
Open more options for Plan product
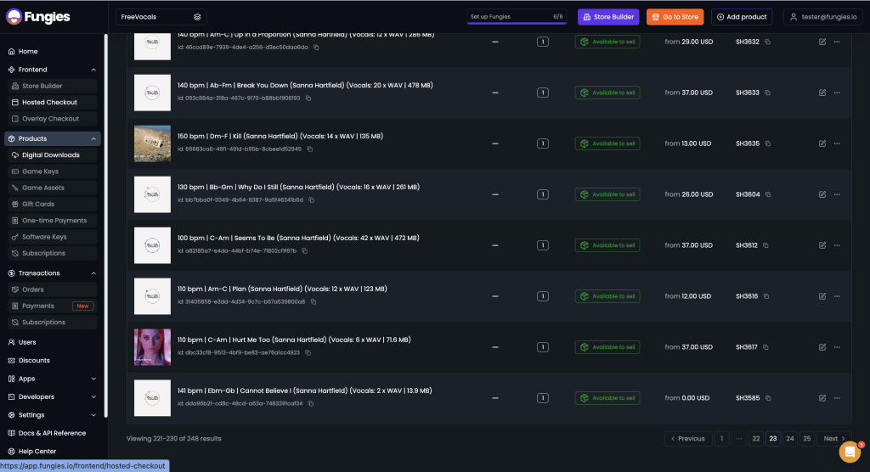pyautogui.click(x=837, y=296)
